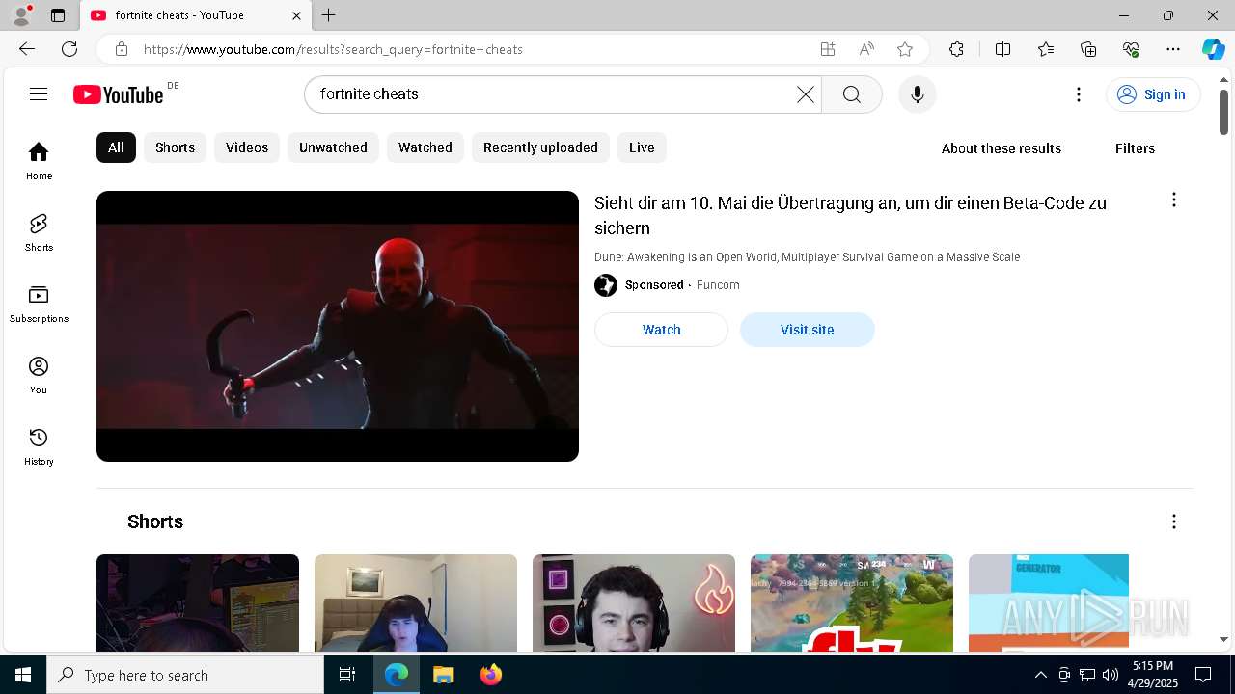The height and width of the screenshot is (694, 1235).
Task: Open You section in the sidebar
Action: [x=39, y=375]
